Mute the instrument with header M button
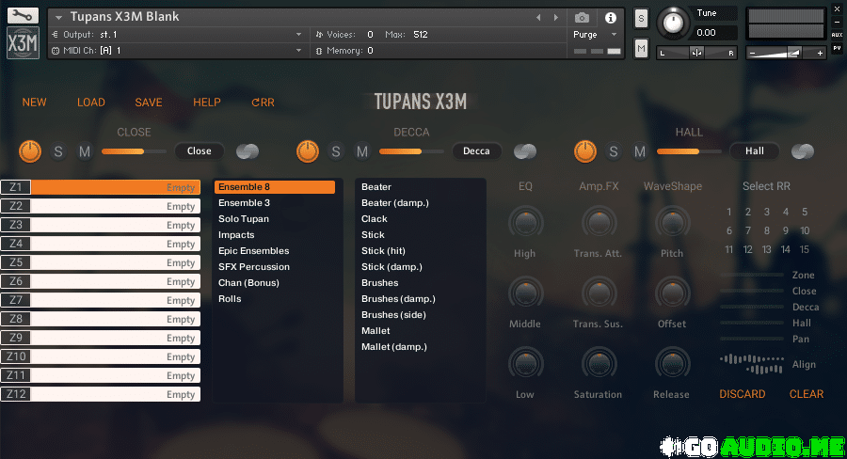Screen dimensions: 847x459 pyautogui.click(x=641, y=49)
